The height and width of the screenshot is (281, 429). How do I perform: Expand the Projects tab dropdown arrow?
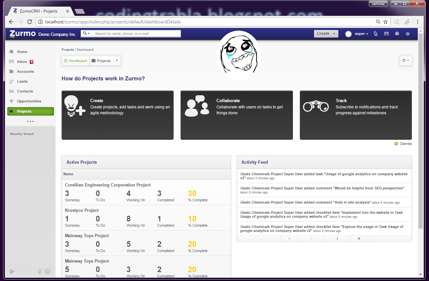pyautogui.click(x=117, y=61)
